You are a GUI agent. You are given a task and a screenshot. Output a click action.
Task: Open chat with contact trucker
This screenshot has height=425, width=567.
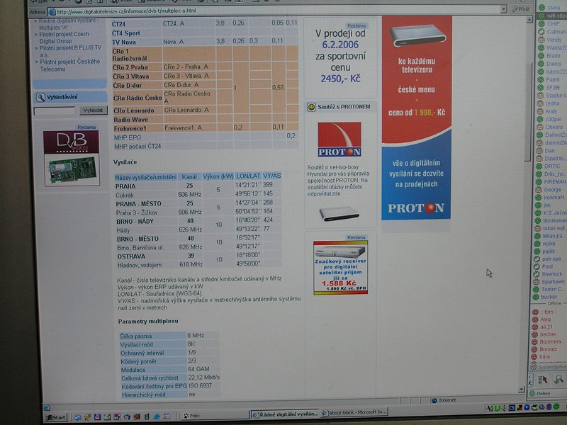coord(549,297)
